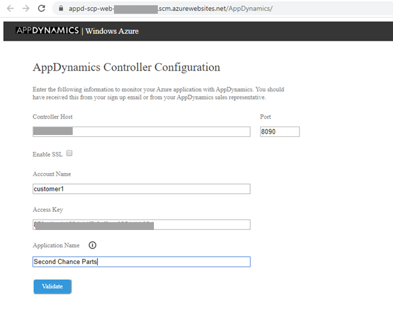Click the Controller Host label
This screenshot has height=327, width=393.
pyautogui.click(x=52, y=117)
